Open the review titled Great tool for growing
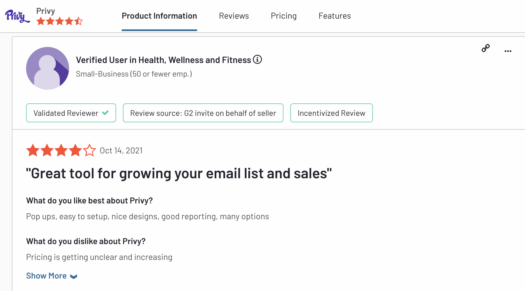This screenshot has height=291, width=525. pyautogui.click(x=178, y=173)
